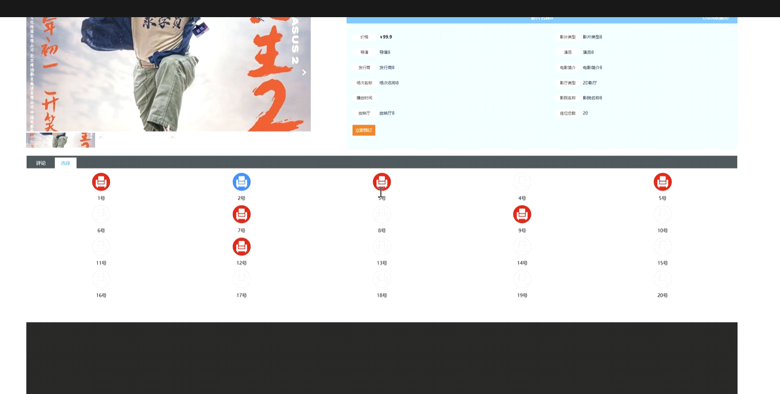This screenshot has height=394, width=780.
Task: Switch to the 选座 tab
Action: [x=66, y=163]
